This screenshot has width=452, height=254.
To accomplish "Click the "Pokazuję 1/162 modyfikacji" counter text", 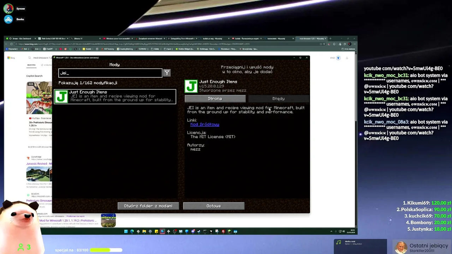I will [x=88, y=83].
